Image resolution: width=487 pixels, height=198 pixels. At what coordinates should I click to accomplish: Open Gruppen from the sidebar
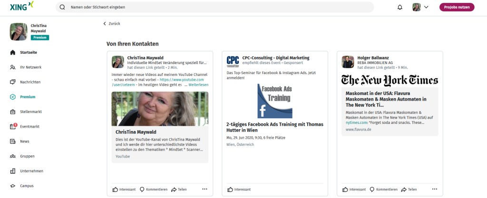coord(27,156)
